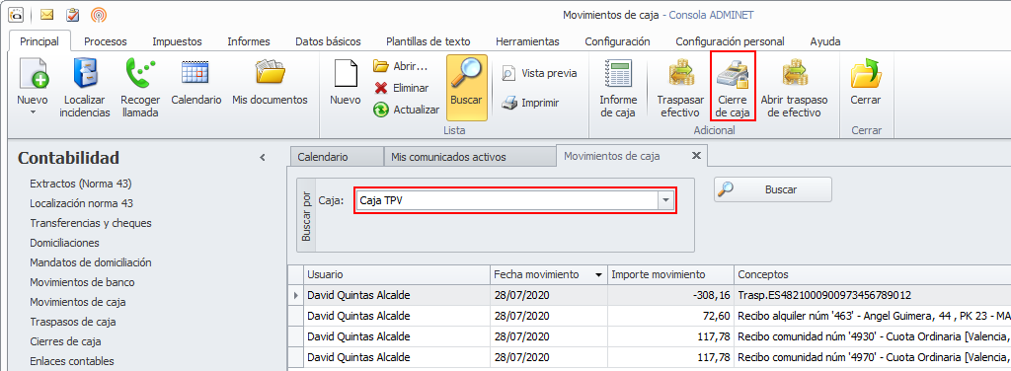Click the row indicator arrow of first row
This screenshot has height=371, width=1011.
[296, 295]
